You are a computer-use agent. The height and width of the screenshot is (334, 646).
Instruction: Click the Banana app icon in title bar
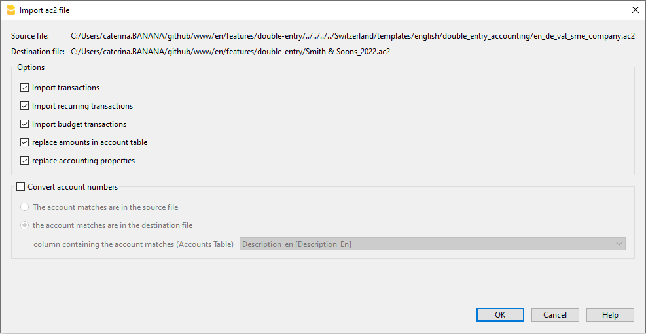tap(10, 10)
